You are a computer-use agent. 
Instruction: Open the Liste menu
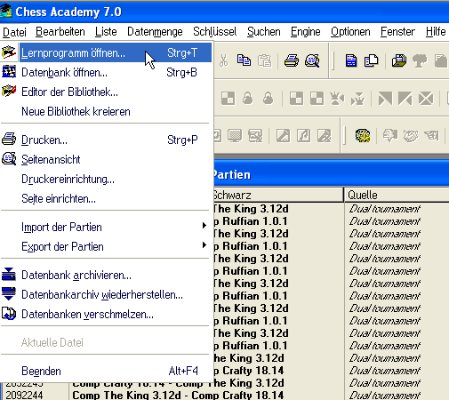tap(106, 32)
